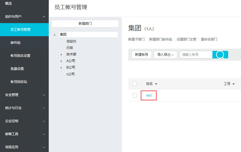Sort by the 姓名 column arrow
The height and width of the screenshot is (152, 241).
click(x=156, y=84)
